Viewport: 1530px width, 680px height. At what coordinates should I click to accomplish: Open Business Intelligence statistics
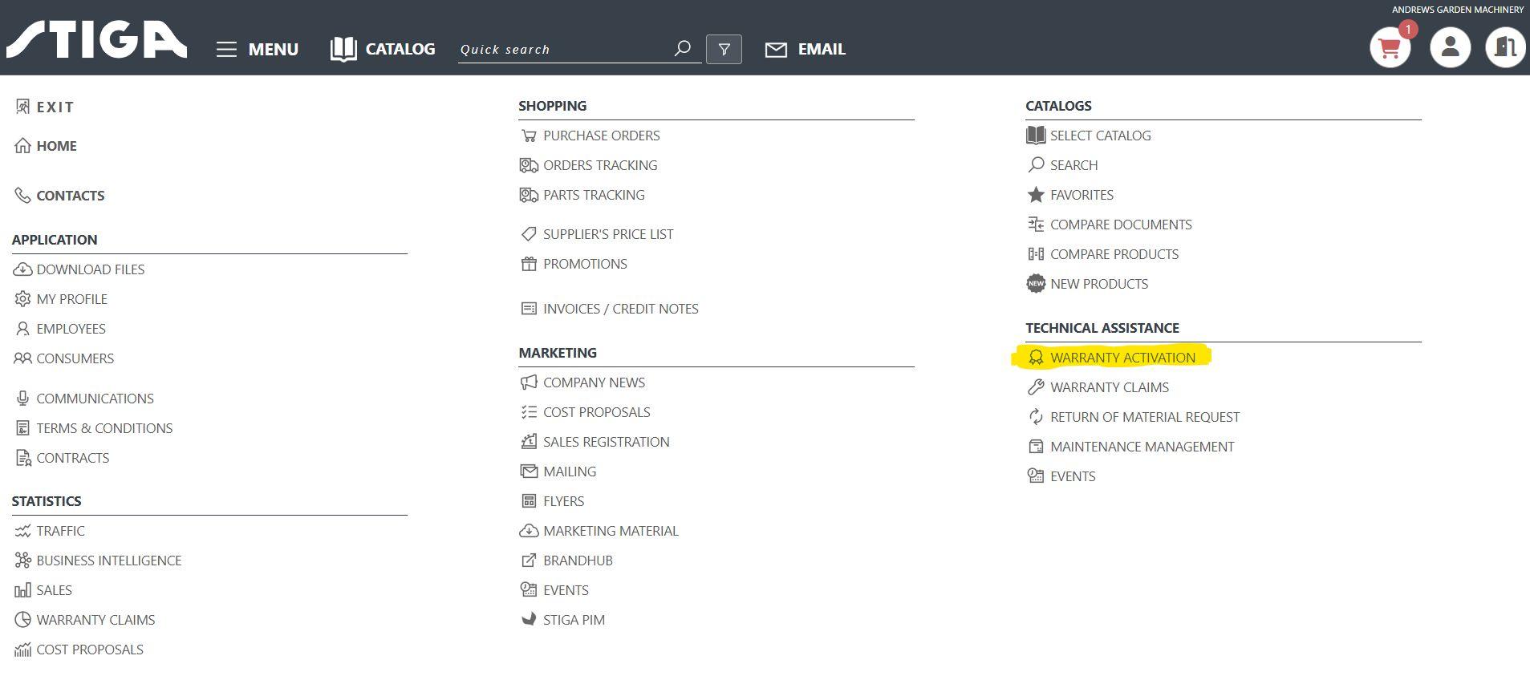(x=108, y=561)
